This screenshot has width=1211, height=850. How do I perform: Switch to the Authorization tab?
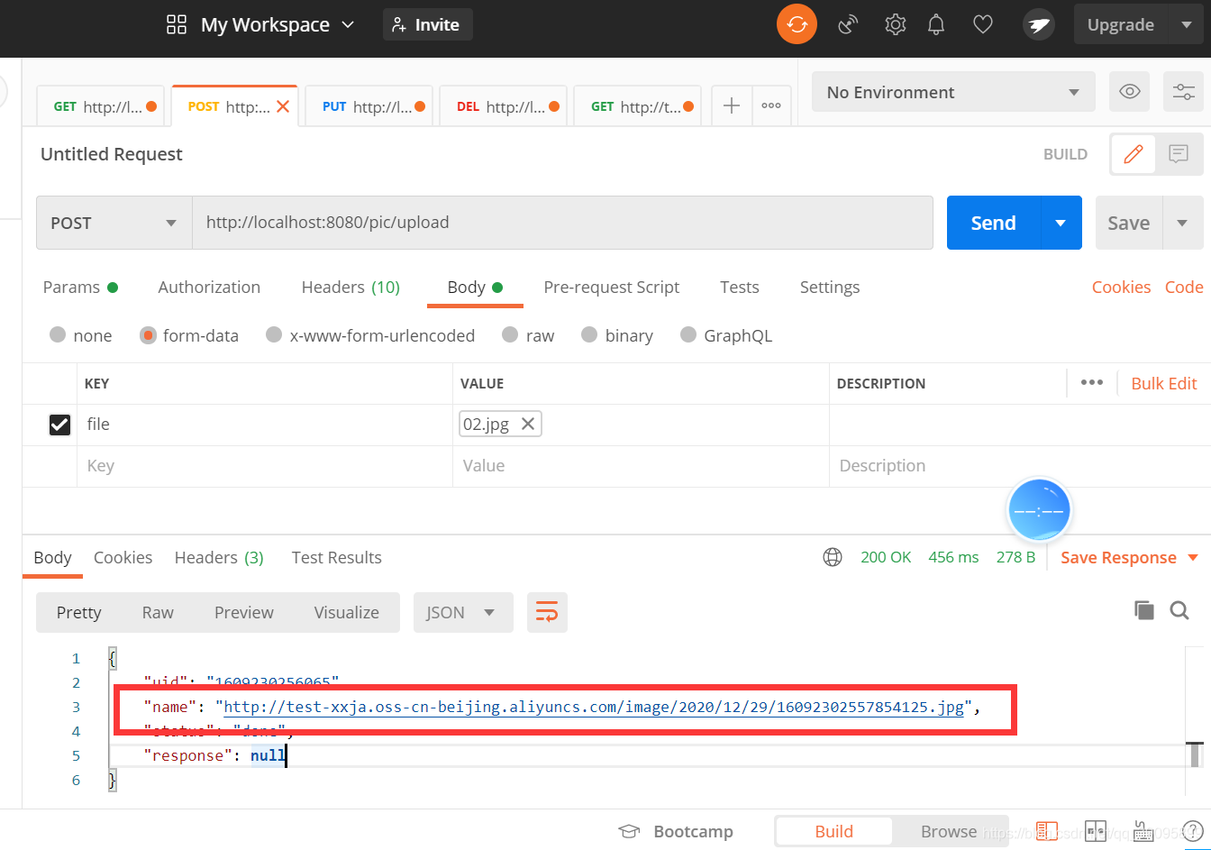coord(209,287)
